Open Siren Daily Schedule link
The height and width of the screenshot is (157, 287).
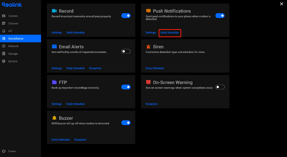[x=155, y=68]
